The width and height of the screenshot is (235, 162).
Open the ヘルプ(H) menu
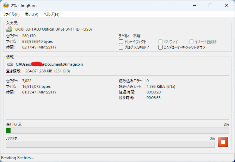pyautogui.click(x=51, y=14)
